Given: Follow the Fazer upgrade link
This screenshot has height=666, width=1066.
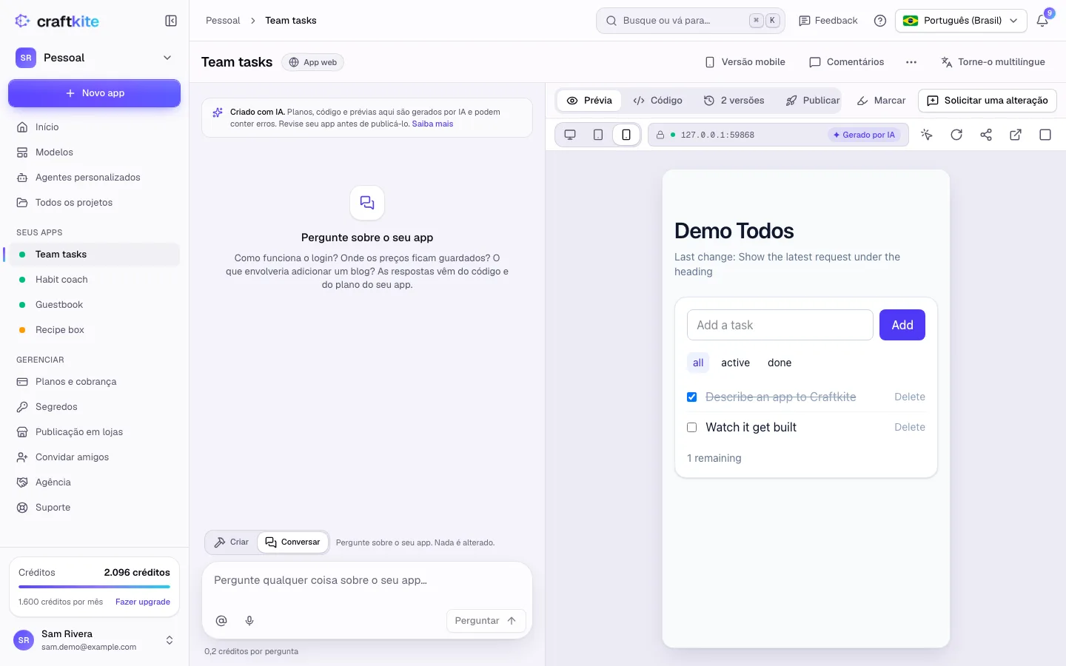Looking at the screenshot, I should 143,602.
